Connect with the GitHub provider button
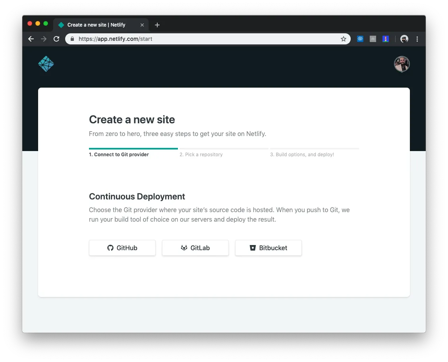Screen dimensions: 448x362 (x=122, y=248)
